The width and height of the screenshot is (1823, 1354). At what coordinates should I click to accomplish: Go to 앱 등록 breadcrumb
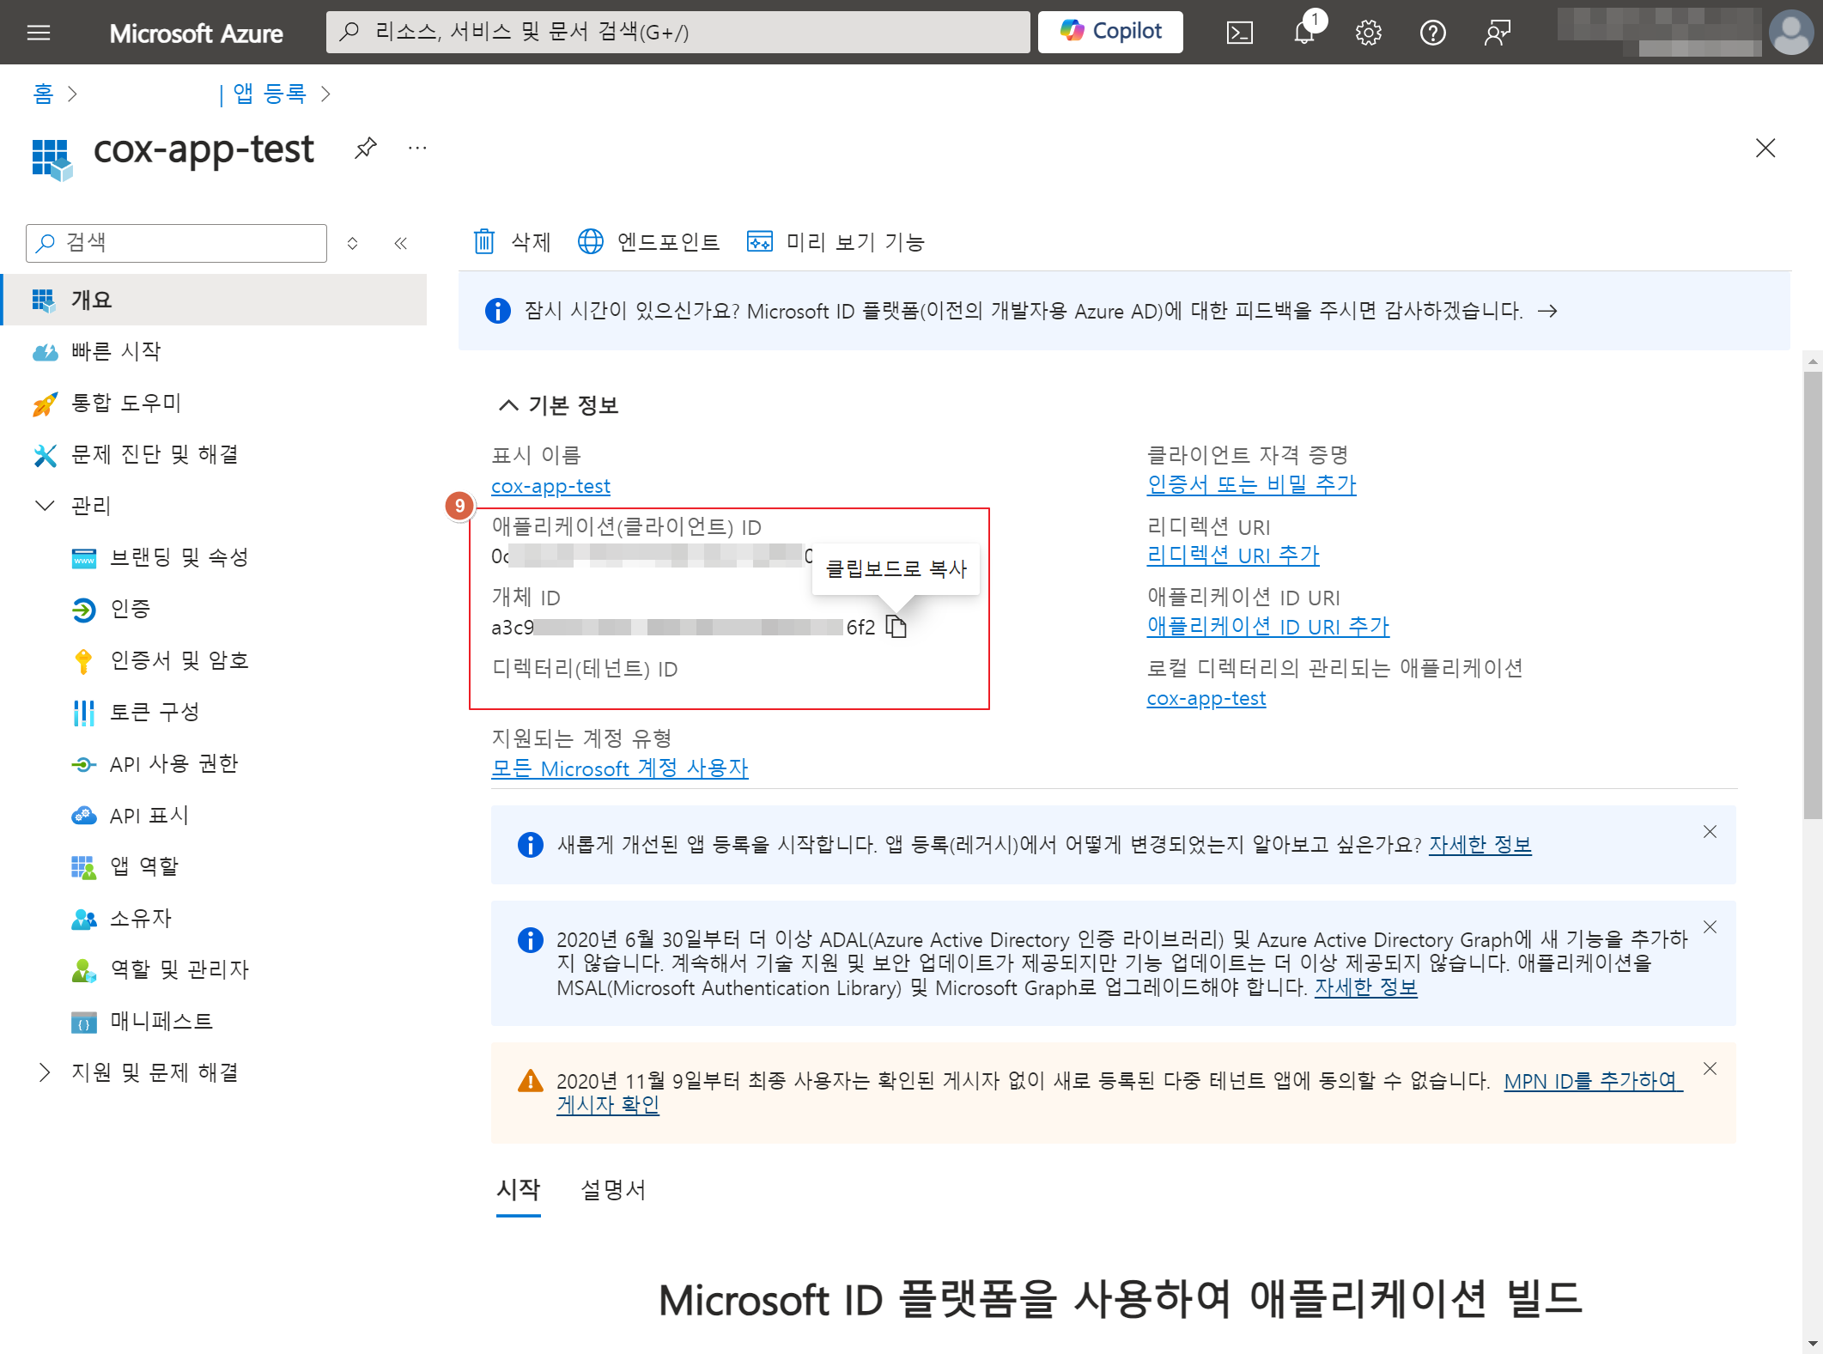[x=270, y=94]
